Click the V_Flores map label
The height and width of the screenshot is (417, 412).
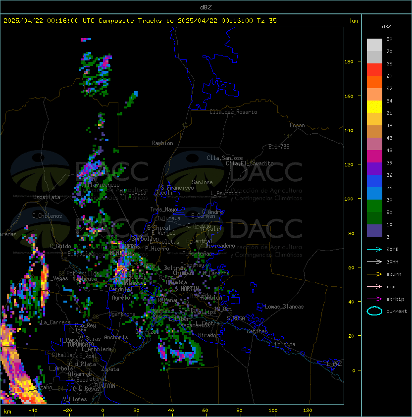pos(75,399)
